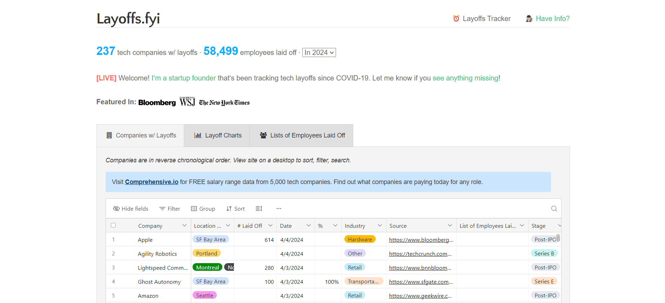Expand the Stage column header menu
The height and width of the screenshot is (303, 665).
[x=559, y=226]
